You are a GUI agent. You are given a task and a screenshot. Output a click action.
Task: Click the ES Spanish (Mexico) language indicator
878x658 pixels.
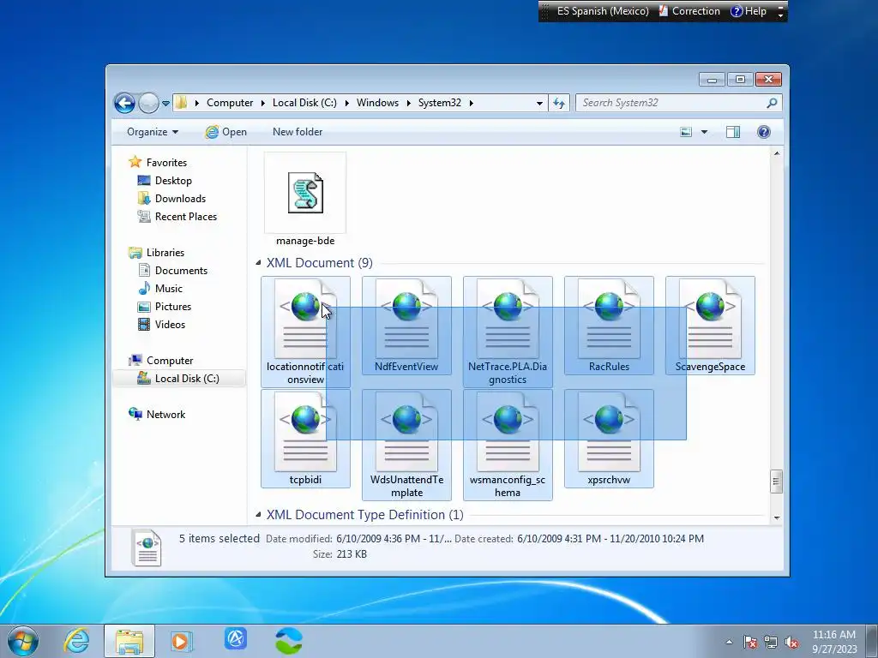603,11
